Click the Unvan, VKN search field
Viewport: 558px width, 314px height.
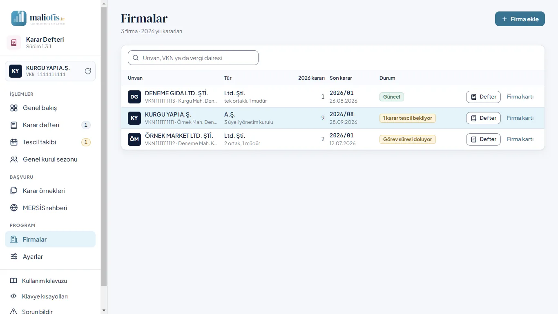pos(193,58)
